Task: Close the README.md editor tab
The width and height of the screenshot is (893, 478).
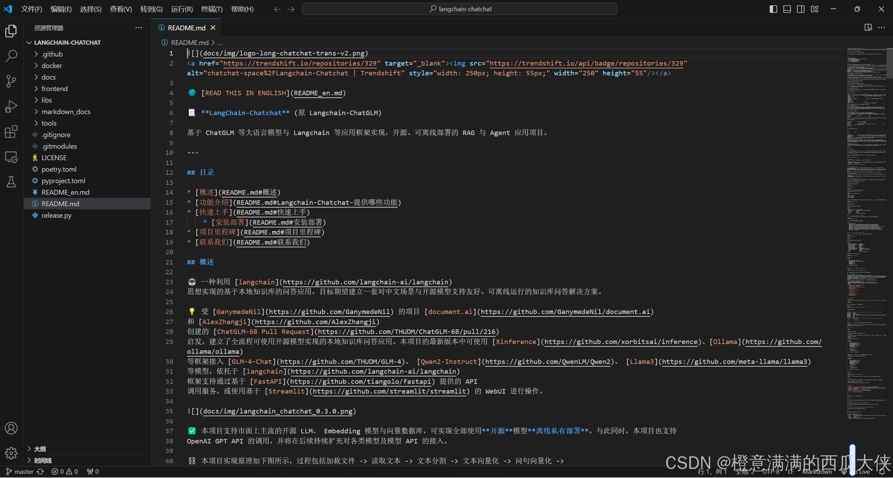Action: [x=213, y=28]
